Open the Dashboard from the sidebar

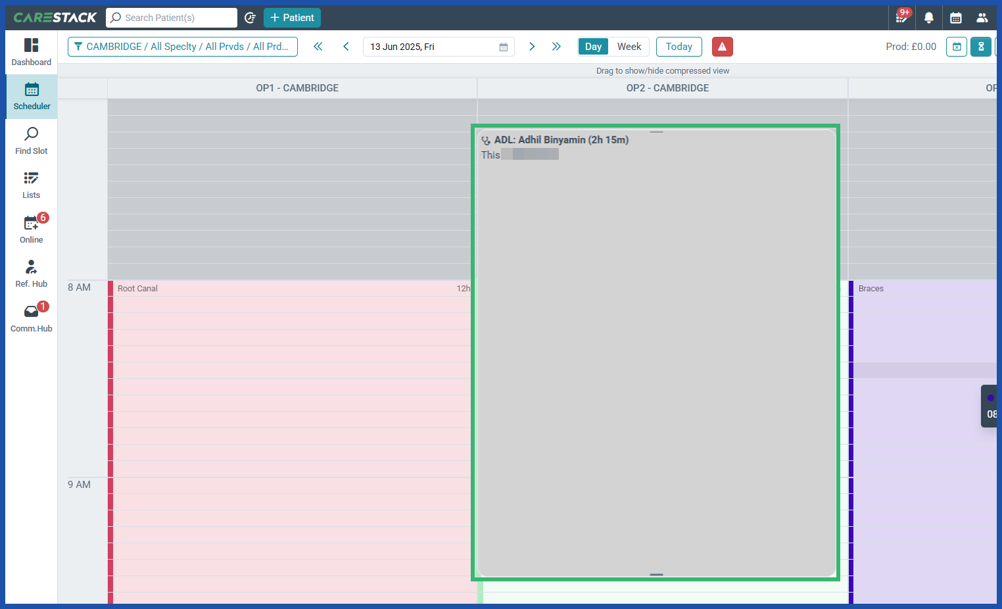coord(31,51)
